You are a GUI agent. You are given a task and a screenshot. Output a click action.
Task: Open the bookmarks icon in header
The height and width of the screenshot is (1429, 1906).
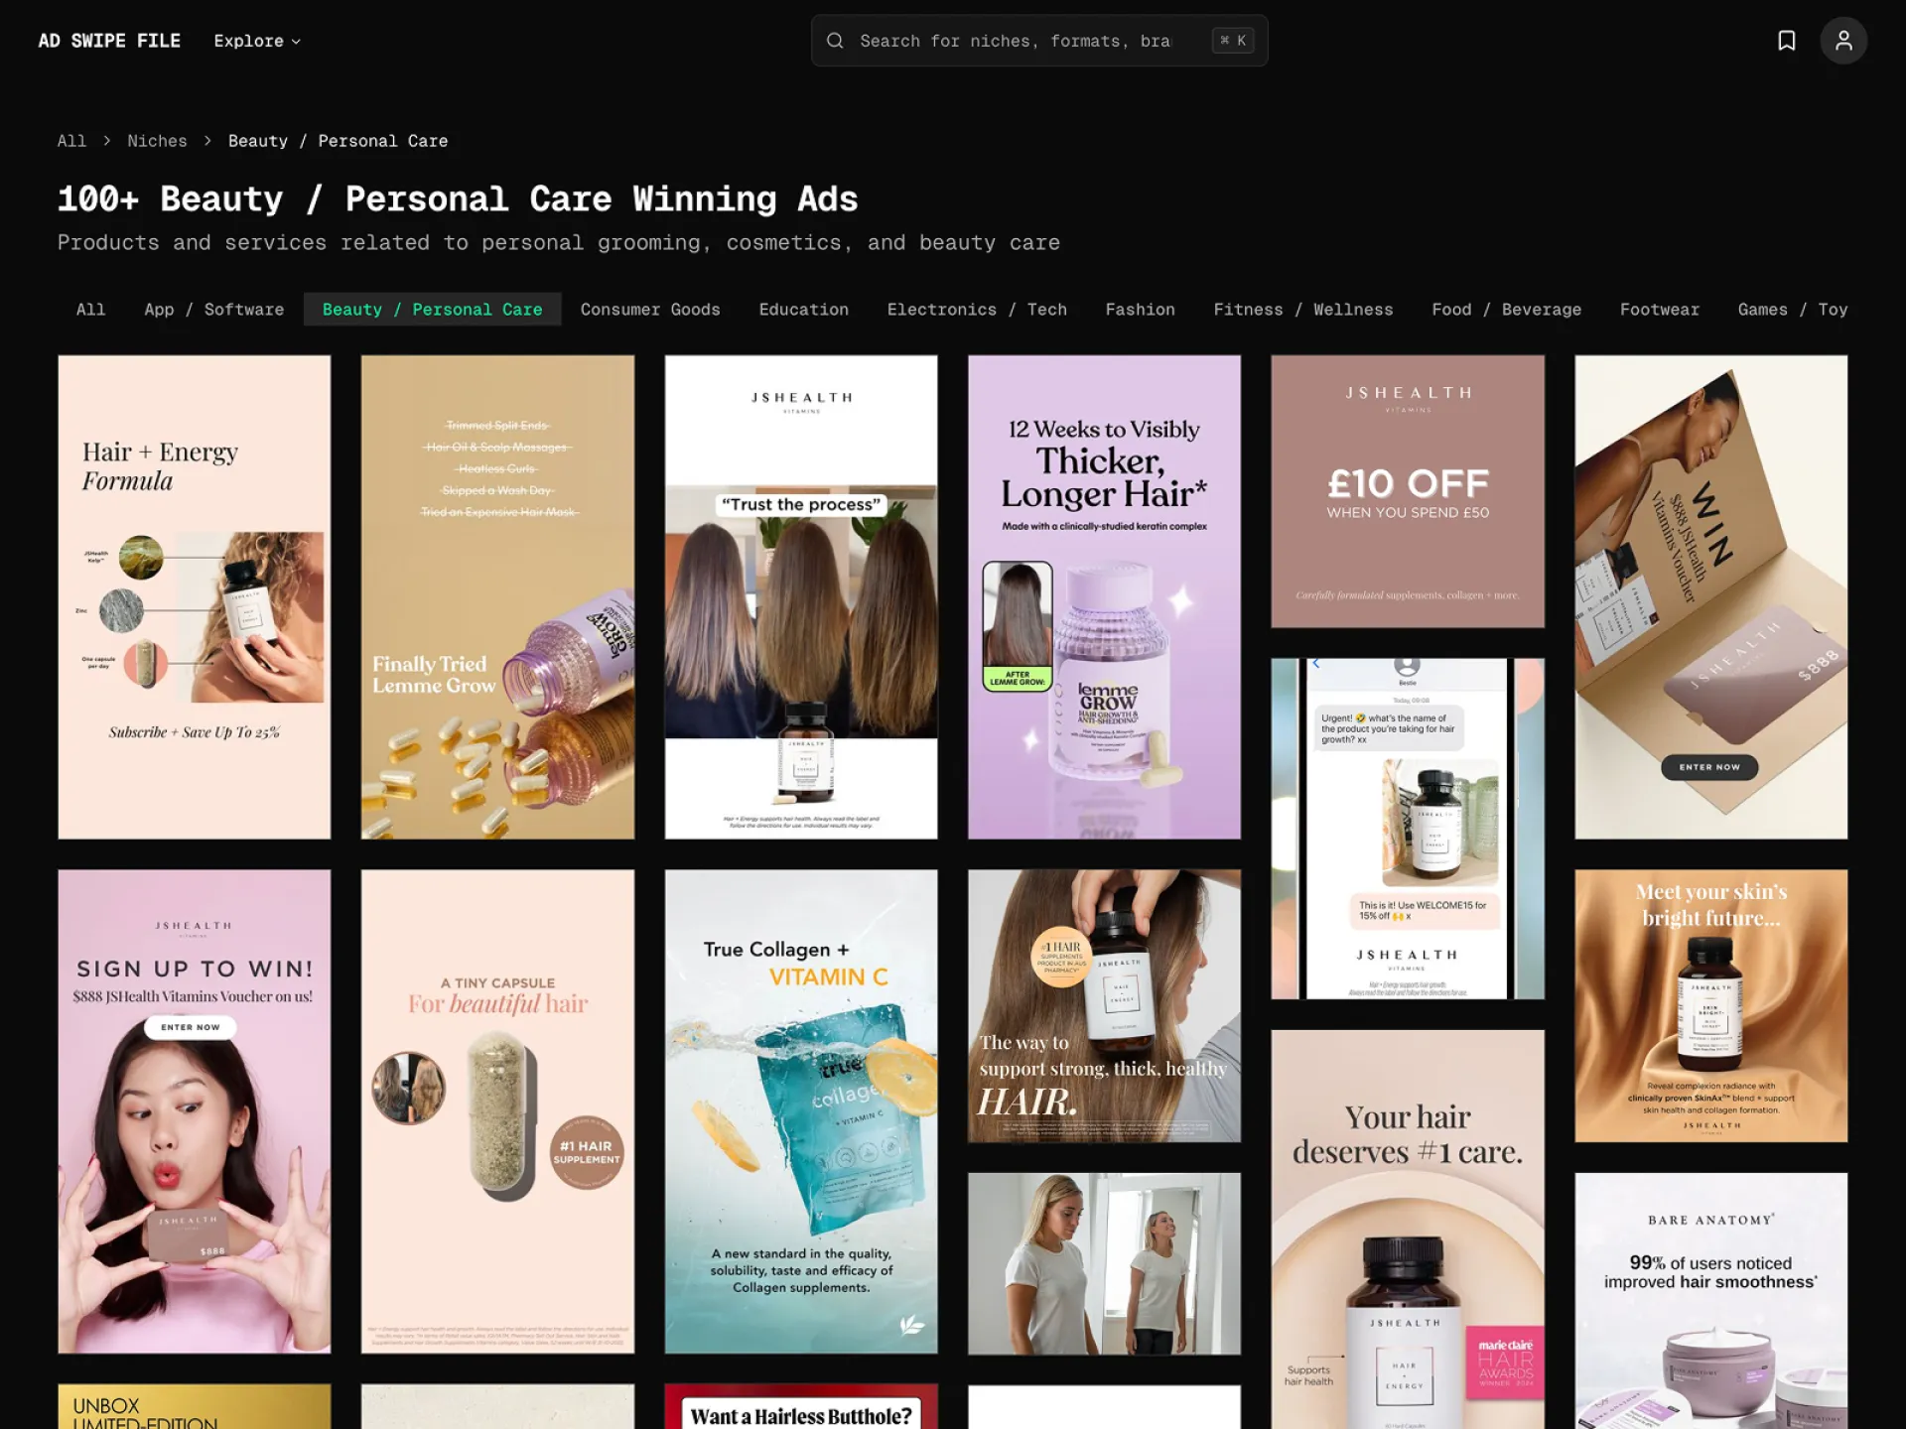[1786, 41]
